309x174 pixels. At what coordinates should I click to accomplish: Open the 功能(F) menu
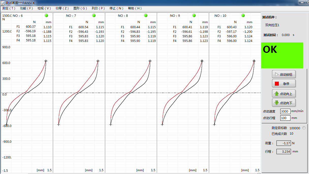[x=27, y=8]
